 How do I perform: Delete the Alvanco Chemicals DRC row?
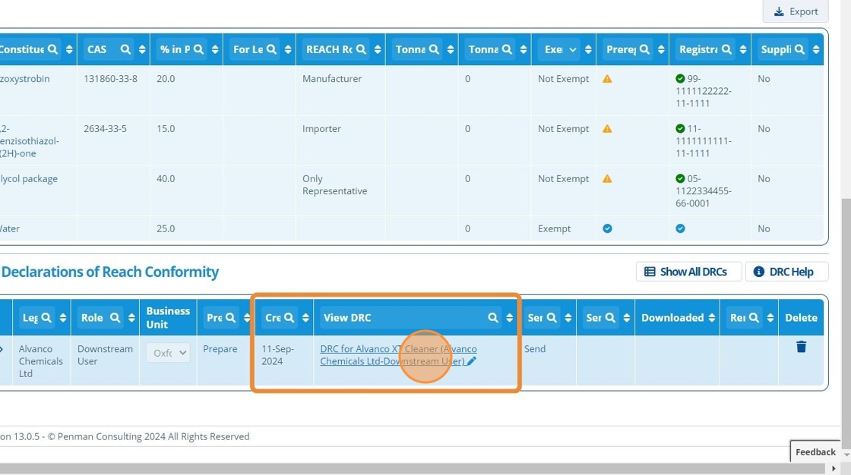pos(801,347)
